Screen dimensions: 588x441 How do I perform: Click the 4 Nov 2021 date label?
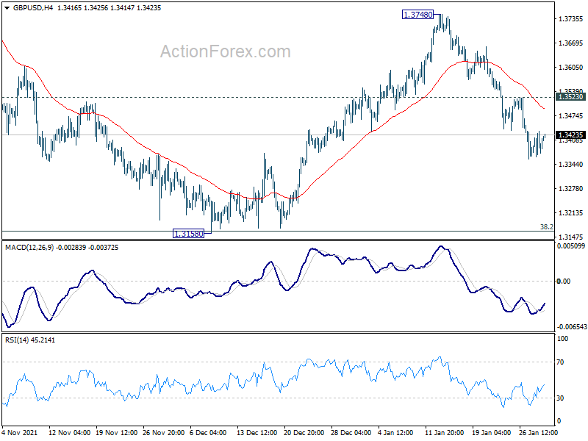coord(20,432)
